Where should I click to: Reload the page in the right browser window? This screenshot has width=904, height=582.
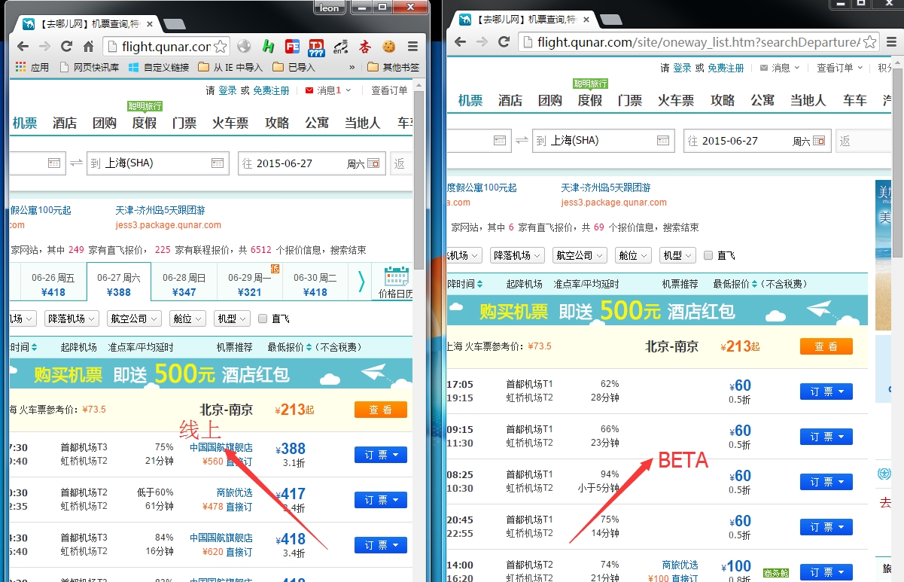pos(504,42)
